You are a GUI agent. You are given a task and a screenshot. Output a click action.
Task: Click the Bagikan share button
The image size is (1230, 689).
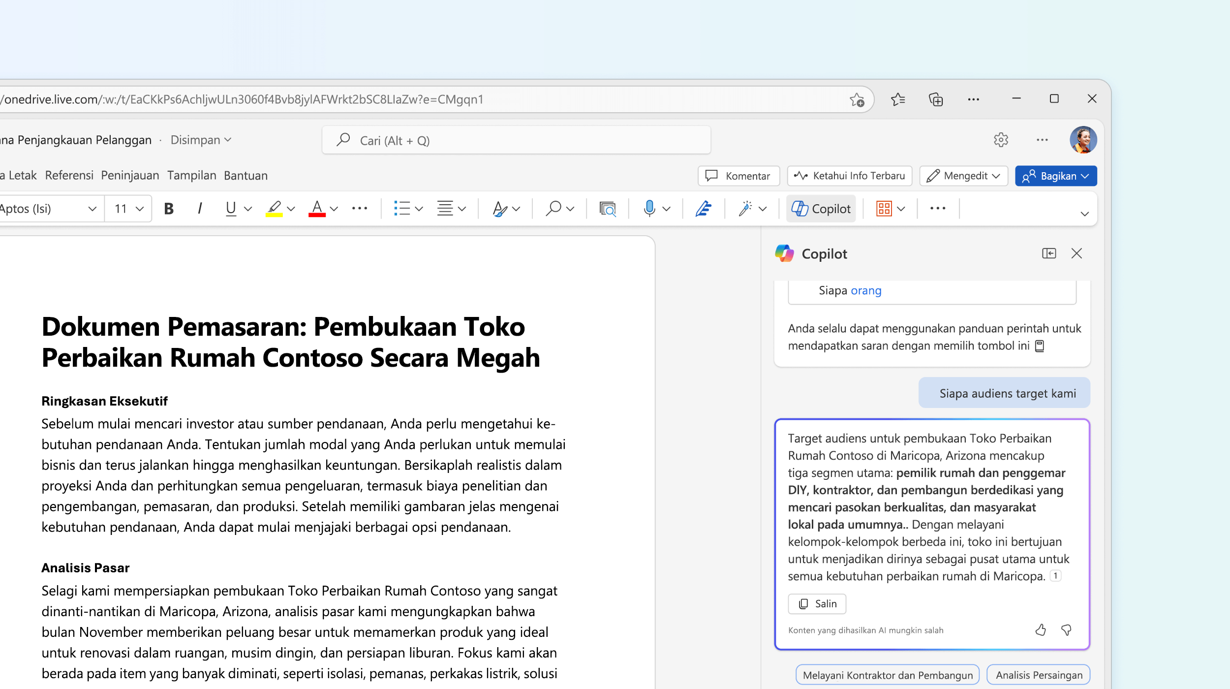1056,176
